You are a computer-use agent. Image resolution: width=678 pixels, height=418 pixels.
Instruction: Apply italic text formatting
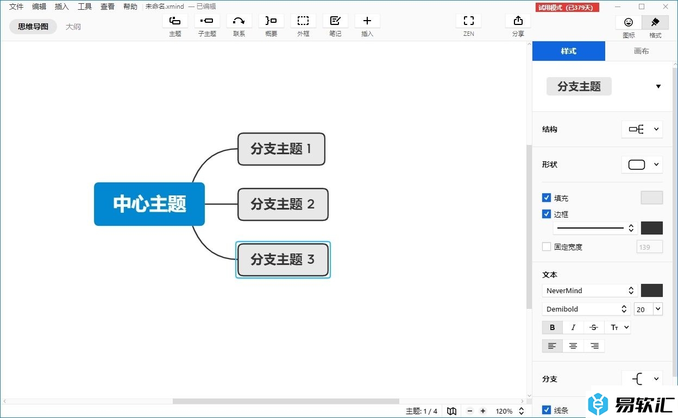click(573, 327)
